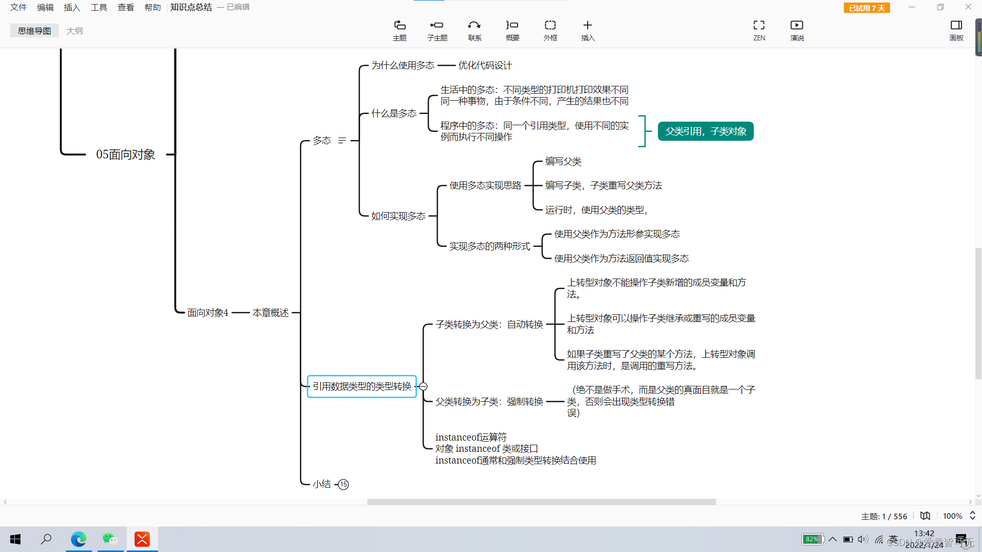Select 编写子类，子类重写父类方法 node
Image resolution: width=982 pixels, height=552 pixels.
(x=604, y=185)
